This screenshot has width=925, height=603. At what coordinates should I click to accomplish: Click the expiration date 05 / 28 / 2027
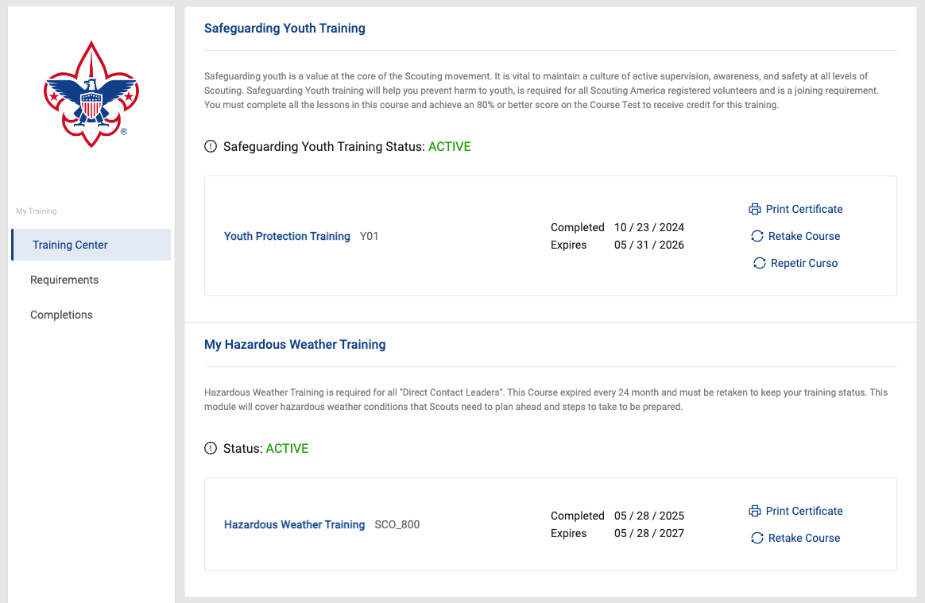[649, 533]
